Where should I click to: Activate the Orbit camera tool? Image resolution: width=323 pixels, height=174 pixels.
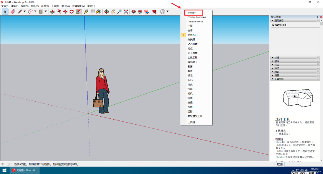click(106, 12)
